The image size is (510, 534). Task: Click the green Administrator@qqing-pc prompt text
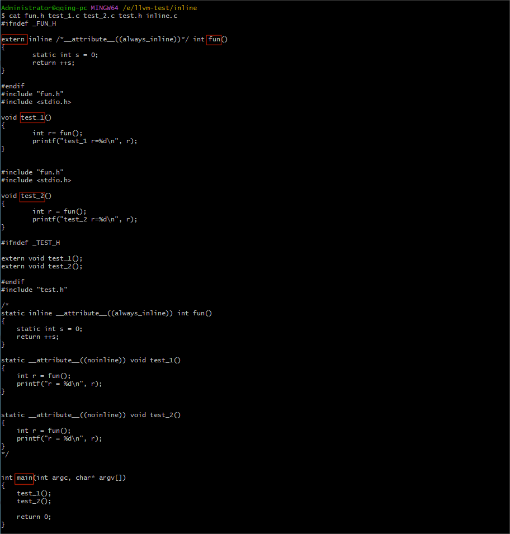44,7
